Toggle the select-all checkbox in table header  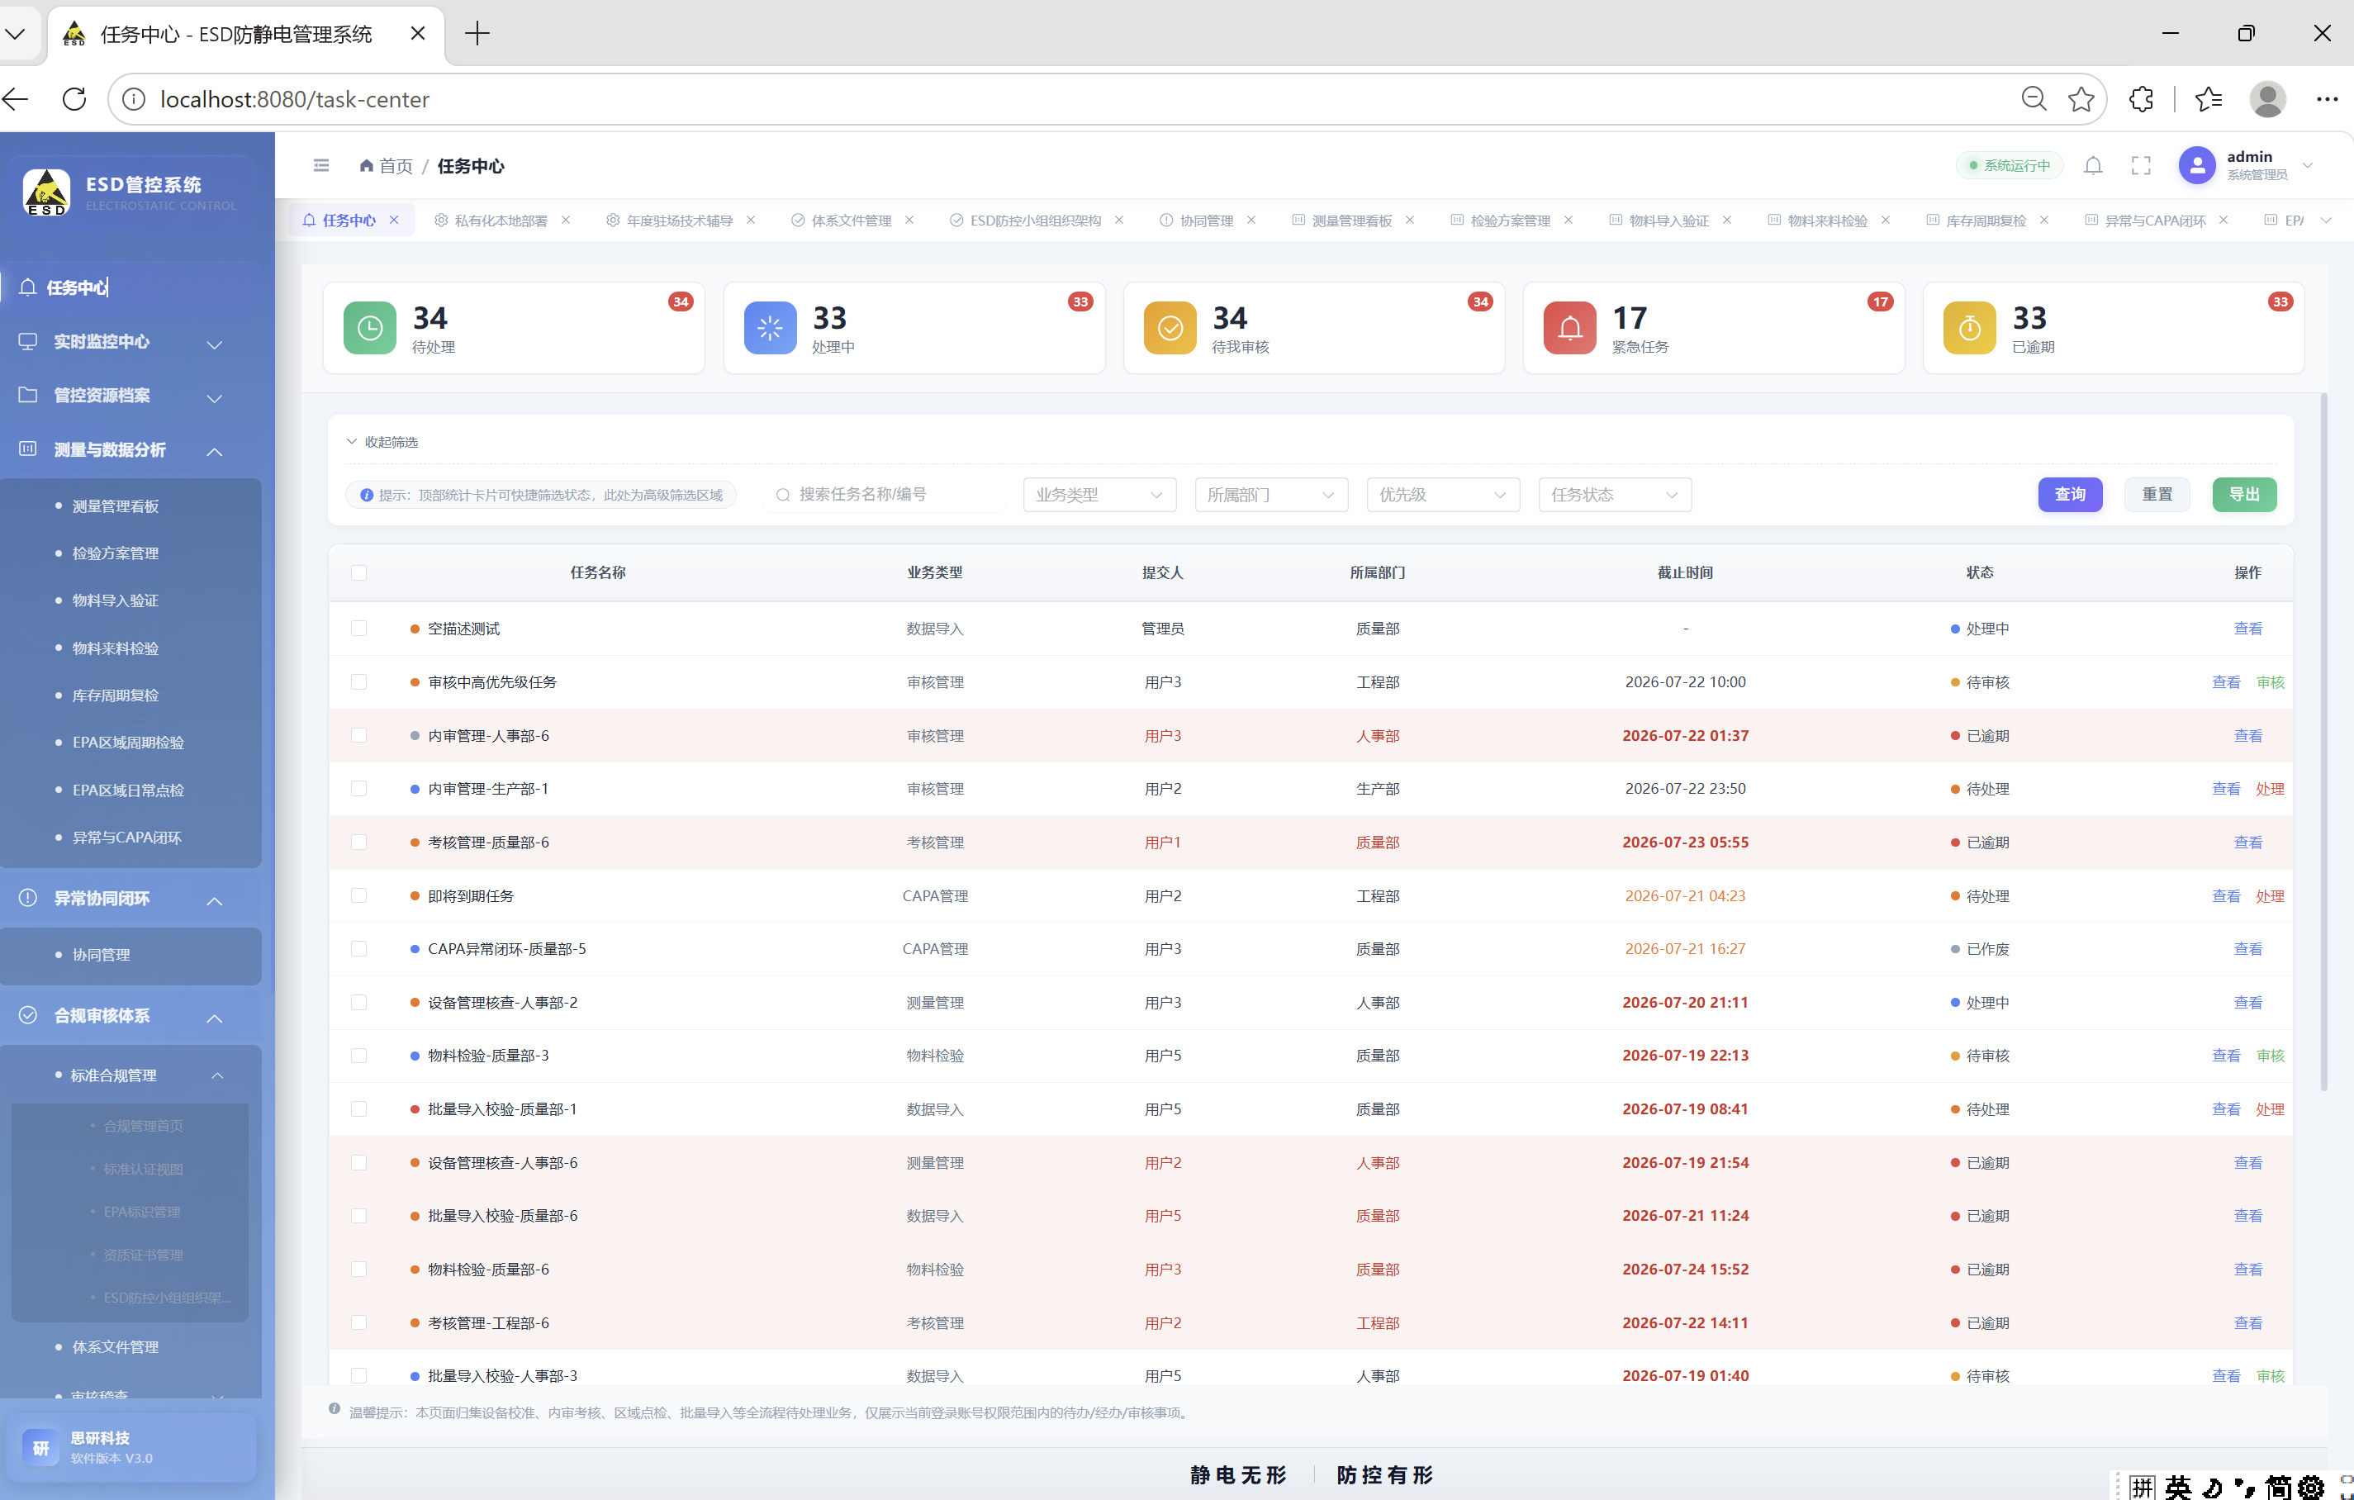(x=358, y=573)
